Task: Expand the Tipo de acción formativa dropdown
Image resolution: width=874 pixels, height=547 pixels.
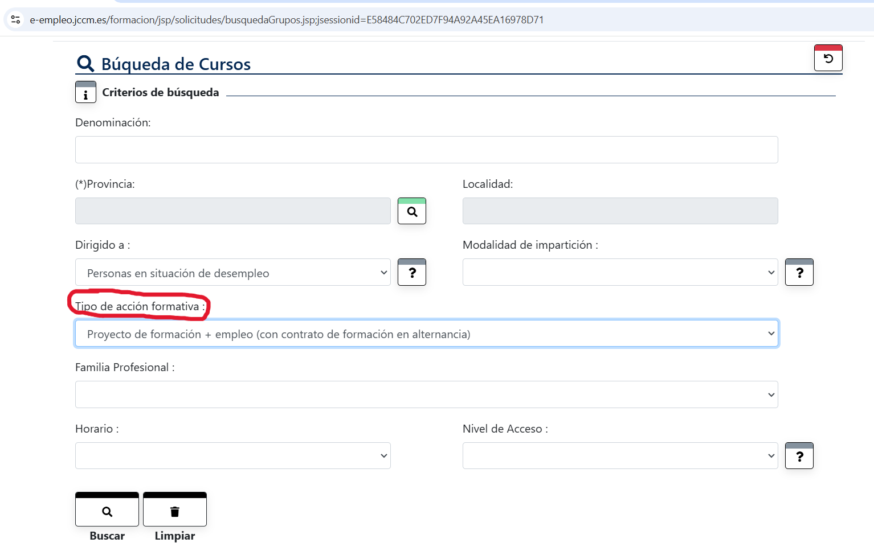Action: click(x=426, y=334)
